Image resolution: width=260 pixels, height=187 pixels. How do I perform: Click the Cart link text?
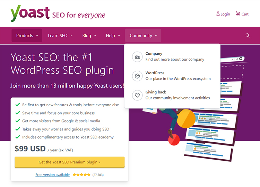(x=245, y=14)
